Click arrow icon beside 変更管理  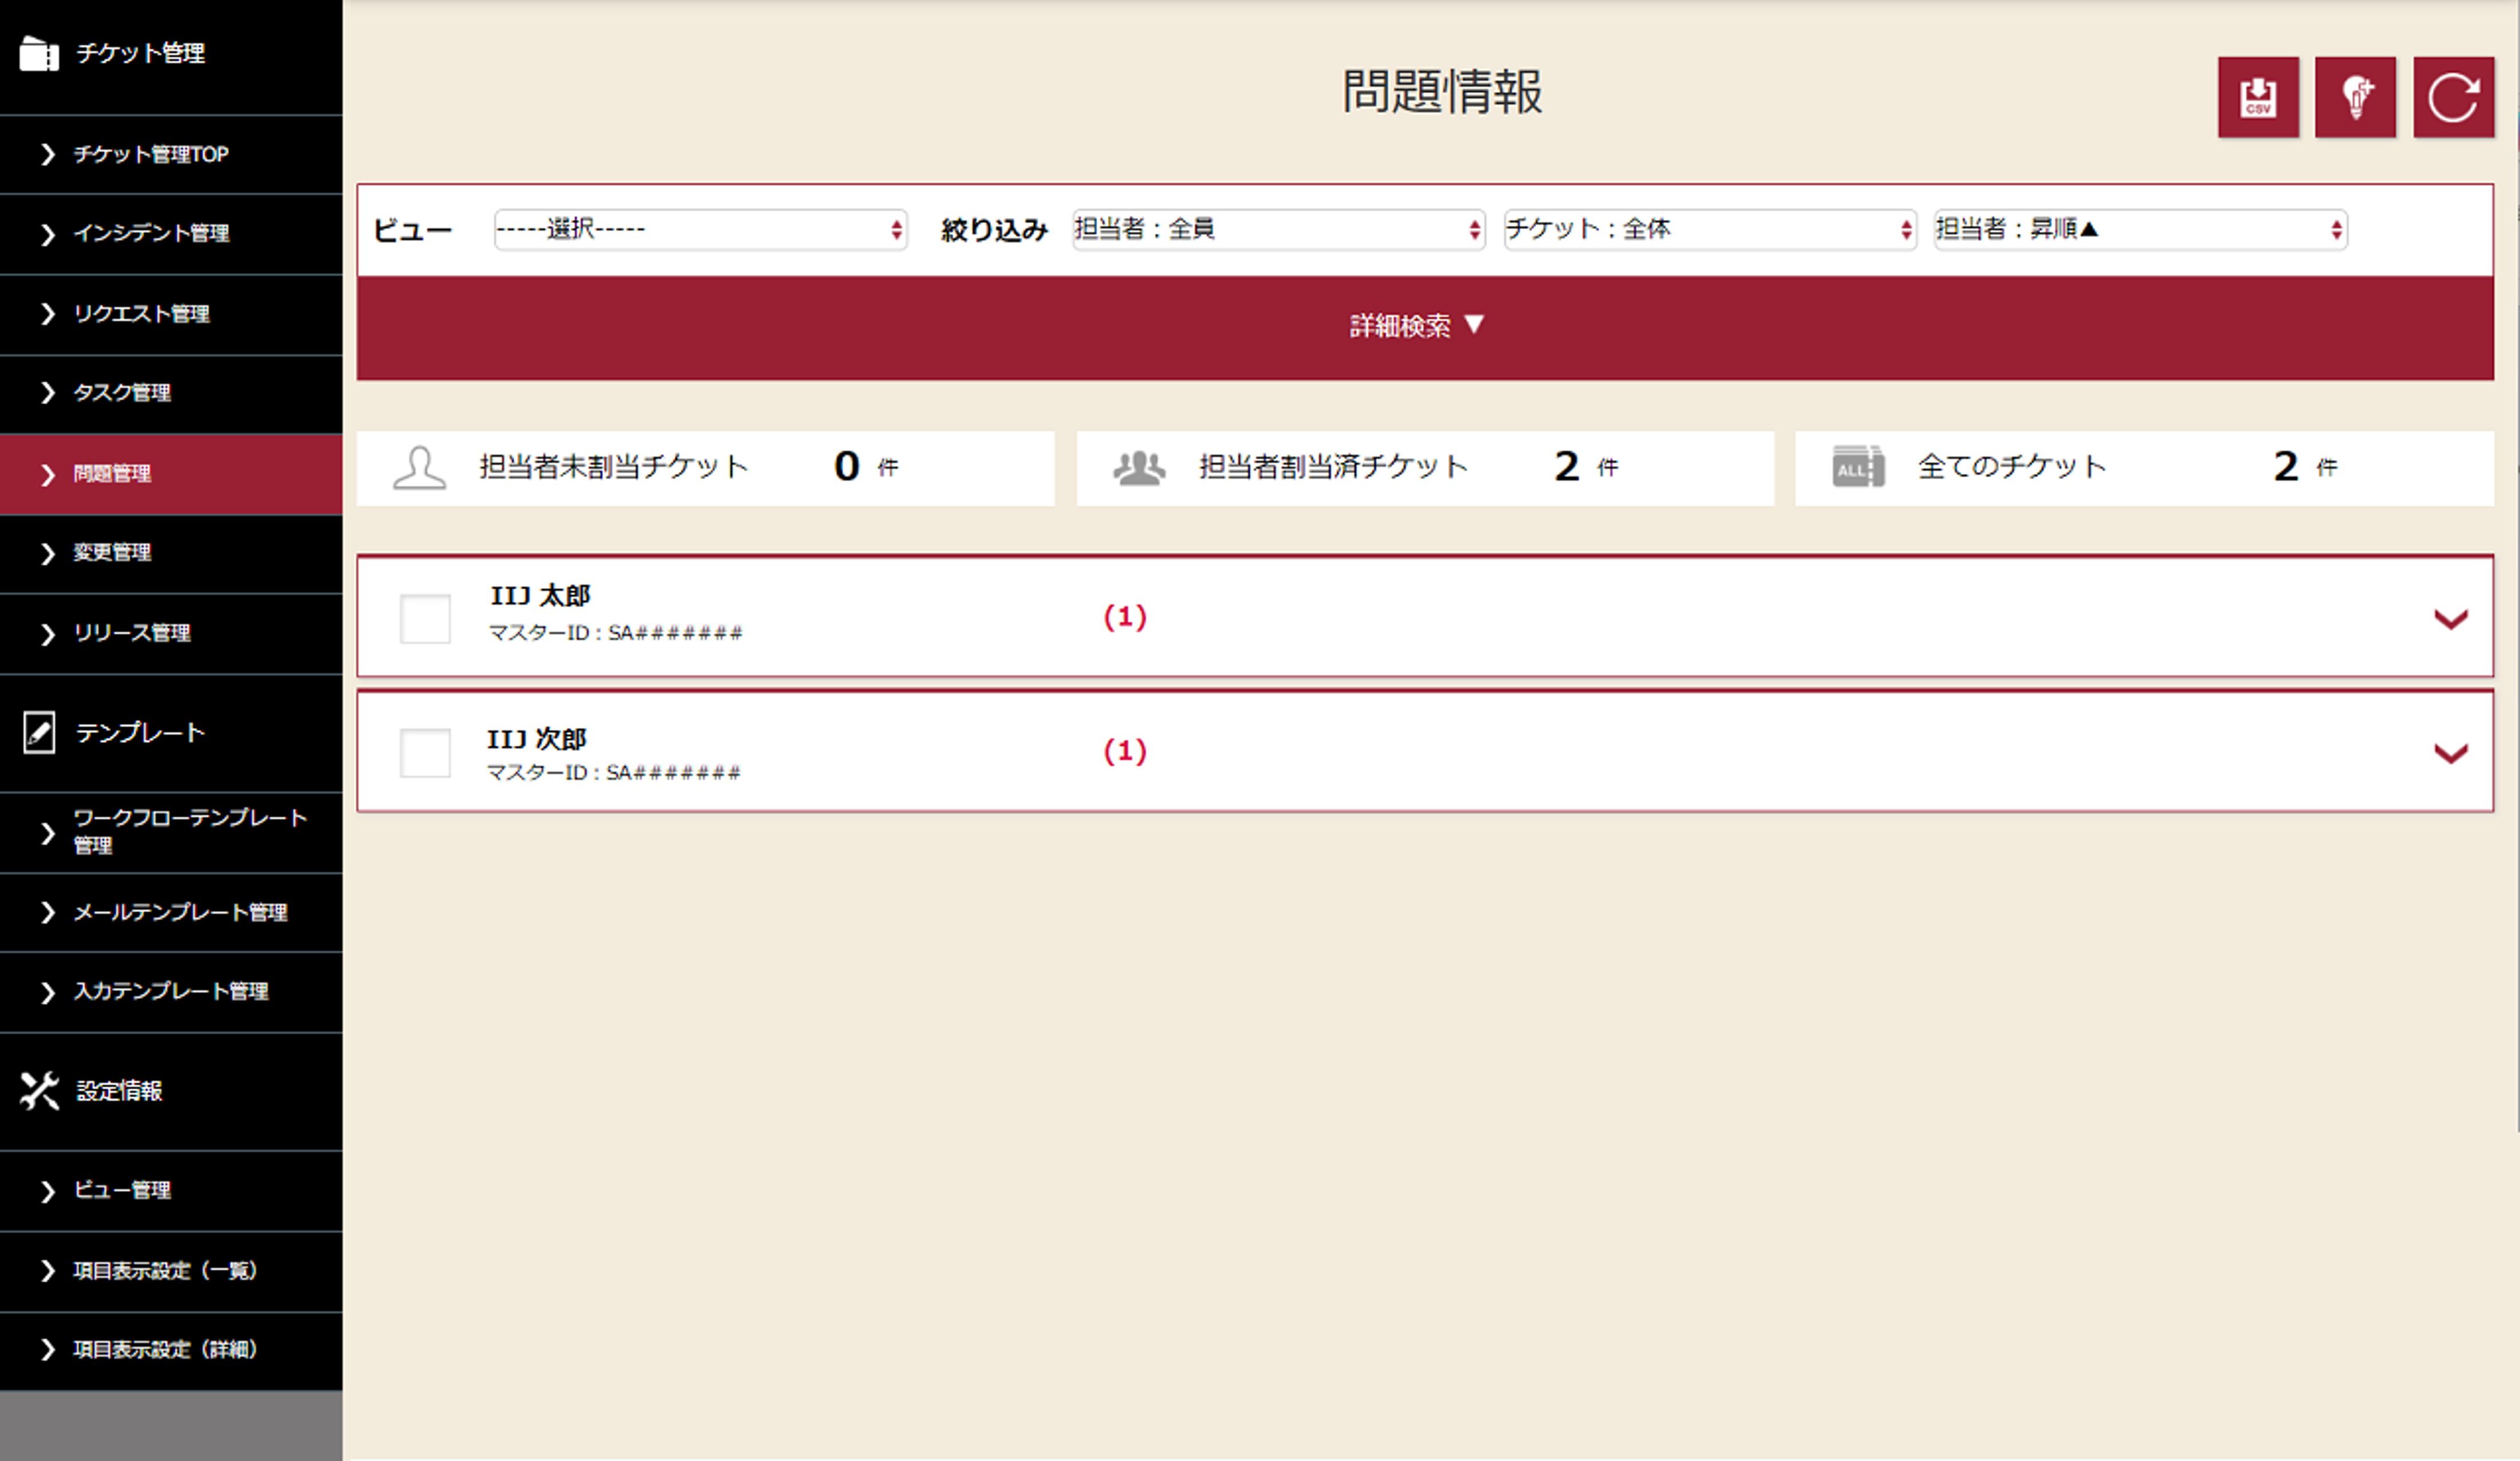pos(47,553)
